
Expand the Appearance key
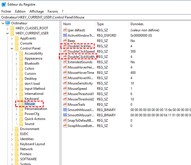click(17, 59)
